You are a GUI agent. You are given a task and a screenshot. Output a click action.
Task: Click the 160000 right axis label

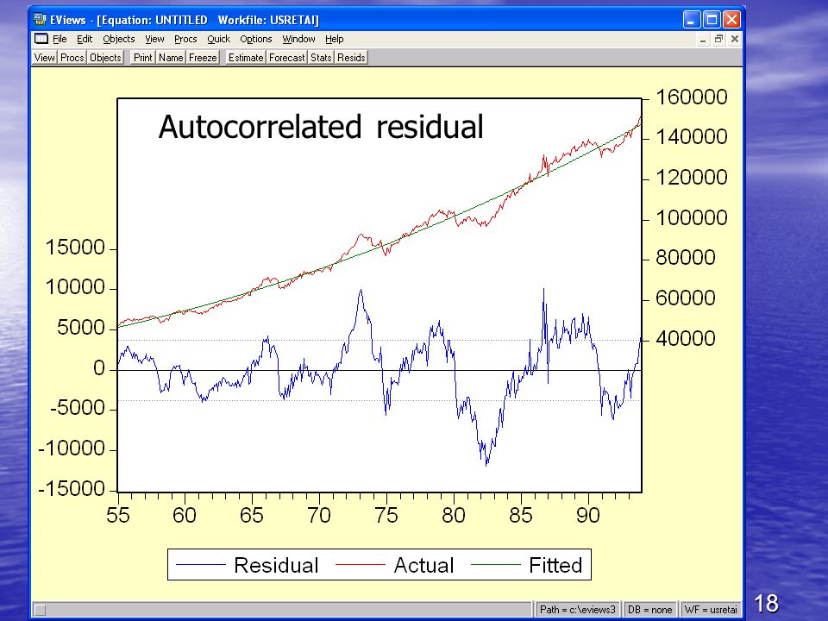point(692,97)
